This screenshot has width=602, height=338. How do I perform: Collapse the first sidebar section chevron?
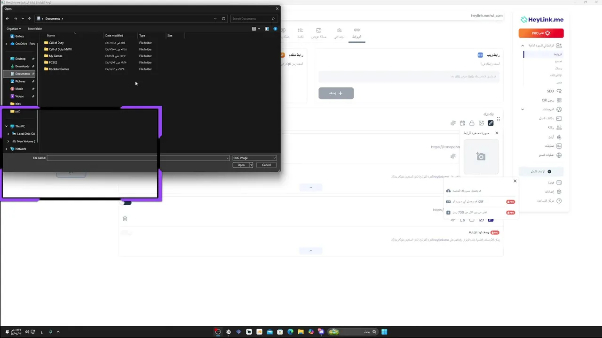click(522, 46)
